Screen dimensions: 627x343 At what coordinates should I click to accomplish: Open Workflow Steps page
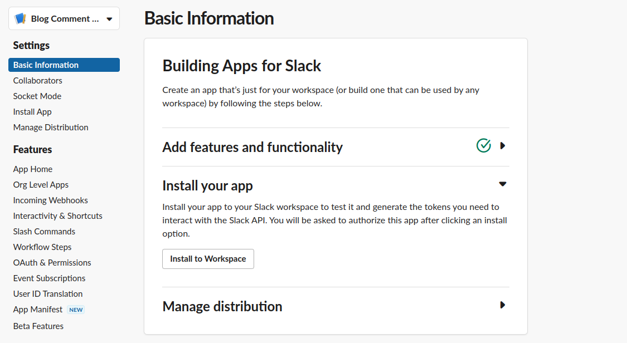point(42,247)
